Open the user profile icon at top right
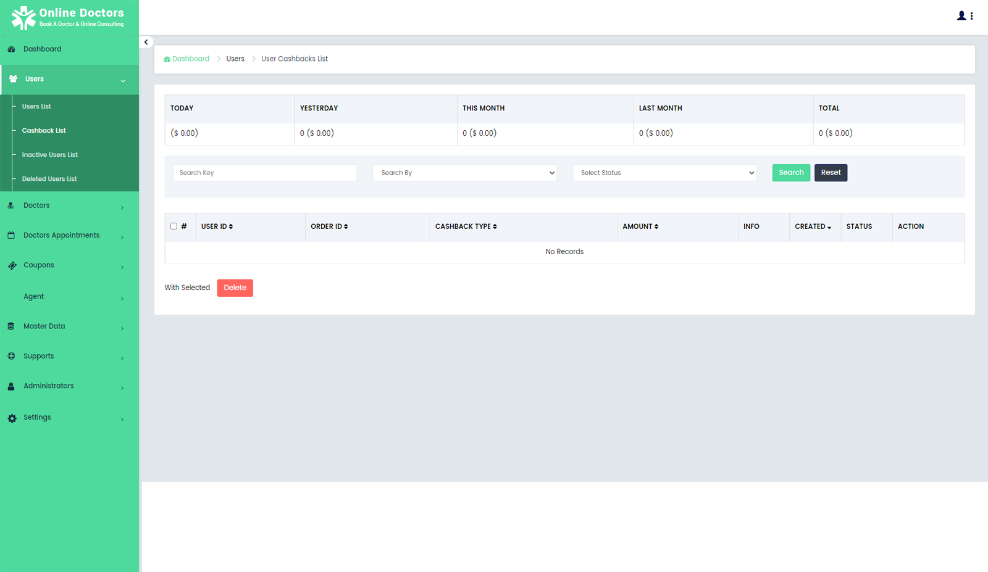988x572 pixels. point(961,16)
